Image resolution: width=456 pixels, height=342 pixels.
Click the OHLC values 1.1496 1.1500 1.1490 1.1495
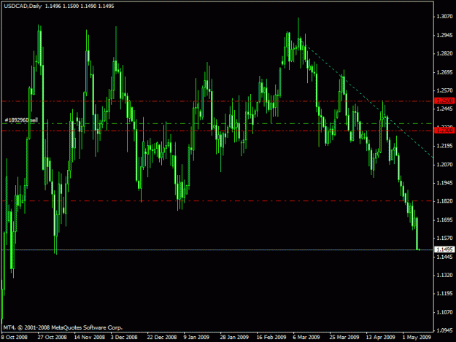(80, 6)
